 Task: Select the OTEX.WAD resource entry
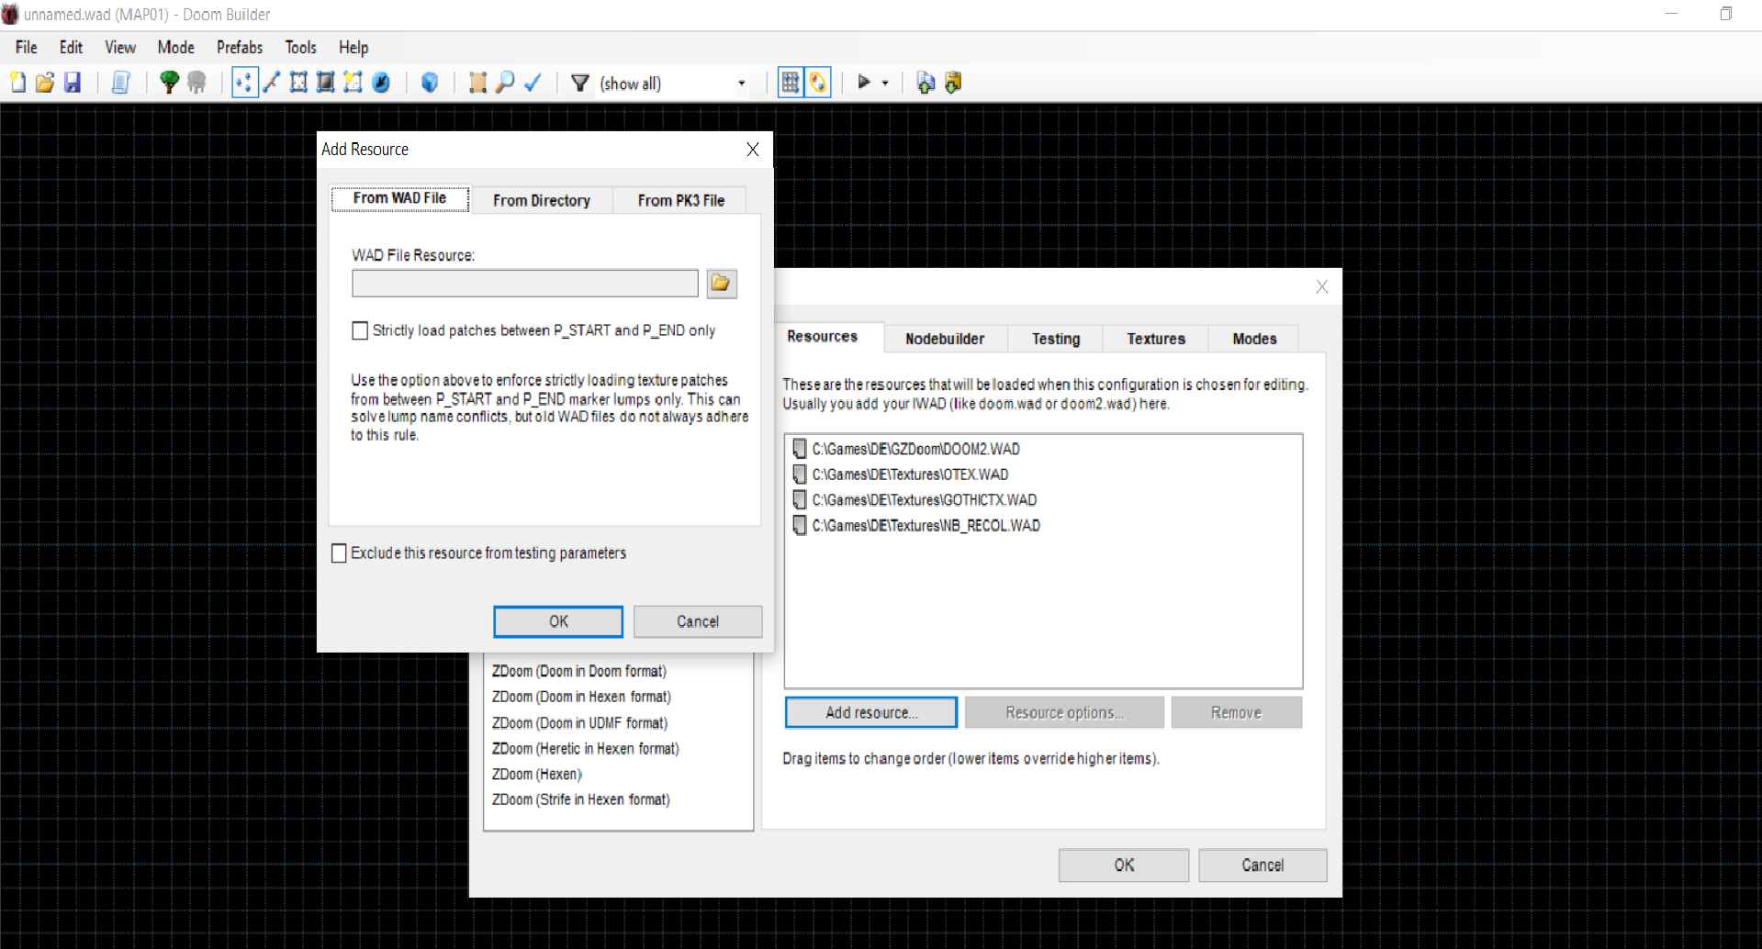[x=901, y=474]
